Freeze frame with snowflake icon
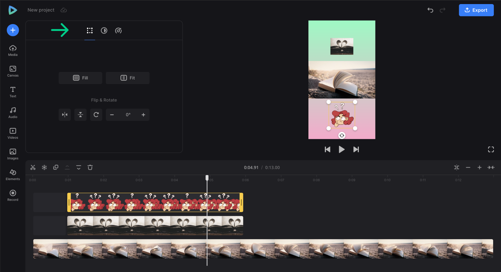 [44, 167]
